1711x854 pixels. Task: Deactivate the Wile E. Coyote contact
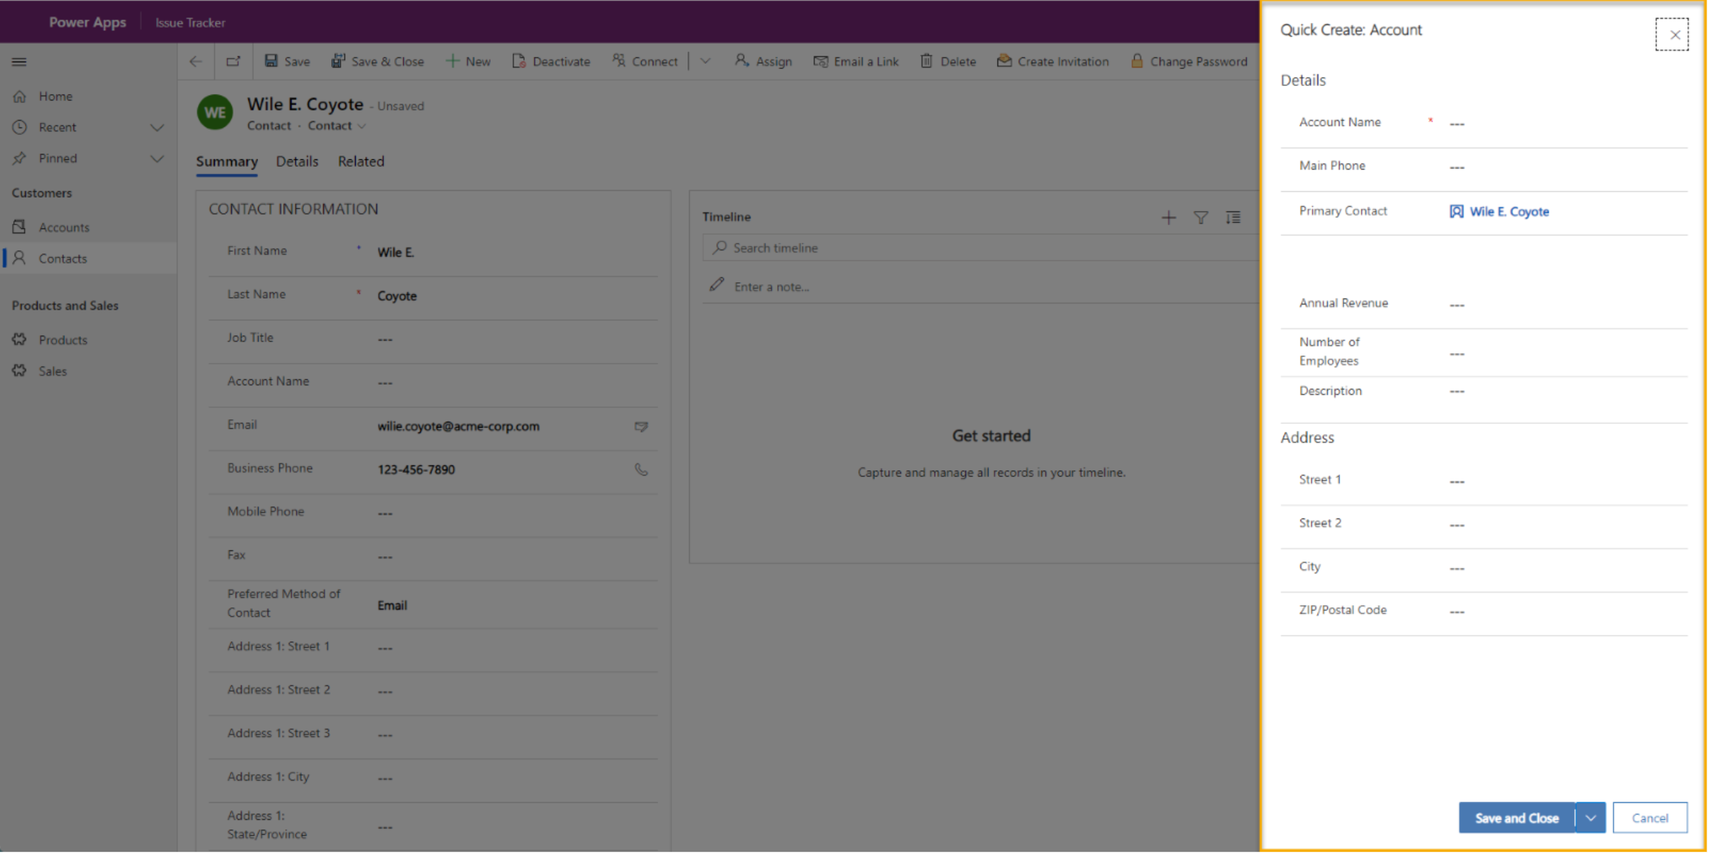(x=551, y=61)
